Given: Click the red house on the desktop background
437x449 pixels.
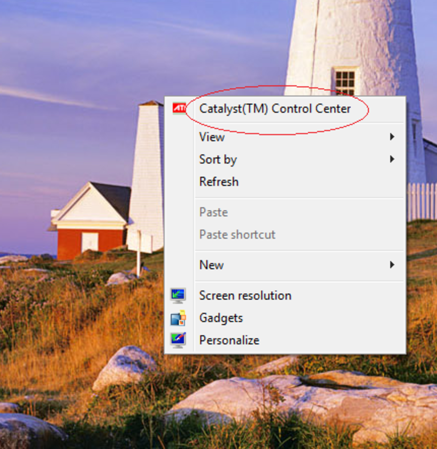Looking at the screenshot, I should click(90, 236).
